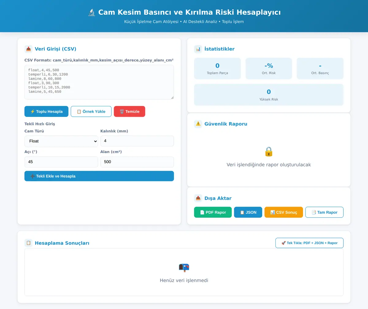Screen dimensions: 368x309
Task: Clear input with Temizle button
Action: tap(129, 111)
